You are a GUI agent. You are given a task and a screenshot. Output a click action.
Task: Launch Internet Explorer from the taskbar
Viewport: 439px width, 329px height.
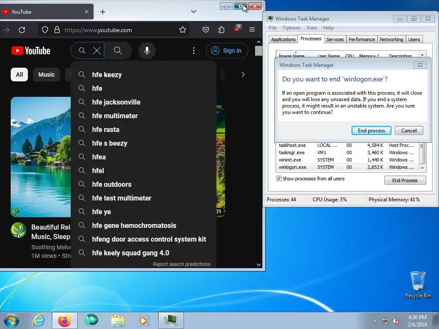(x=38, y=320)
